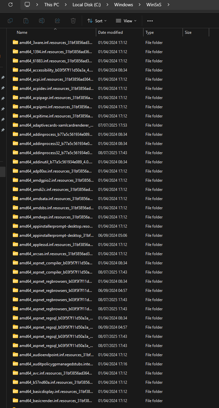Sort by the Name column header
Viewport: 219px width, 408px height.
tap(22, 32)
